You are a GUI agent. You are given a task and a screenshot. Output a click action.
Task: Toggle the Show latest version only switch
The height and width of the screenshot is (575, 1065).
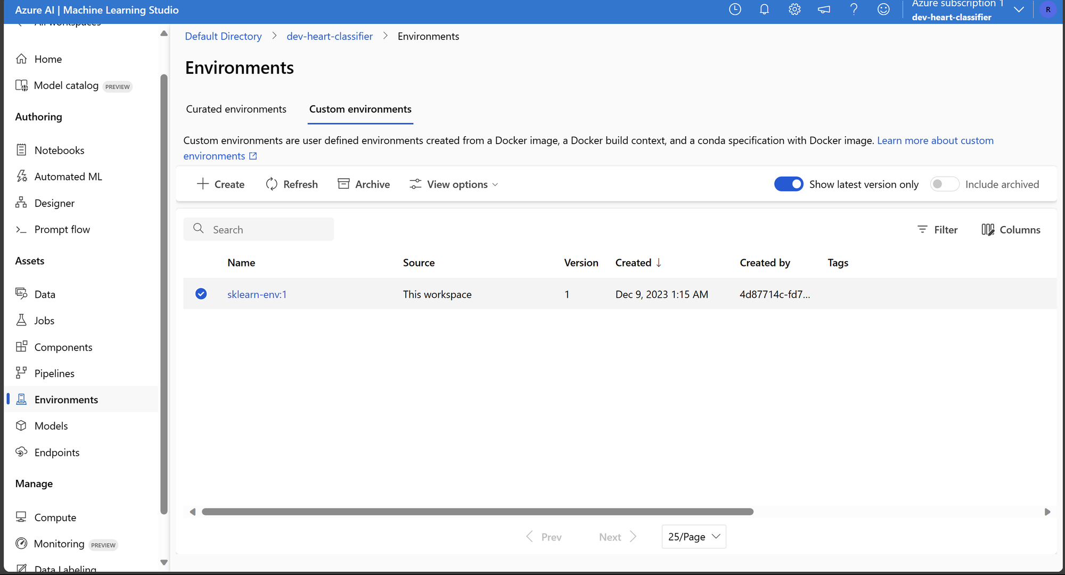[788, 184]
